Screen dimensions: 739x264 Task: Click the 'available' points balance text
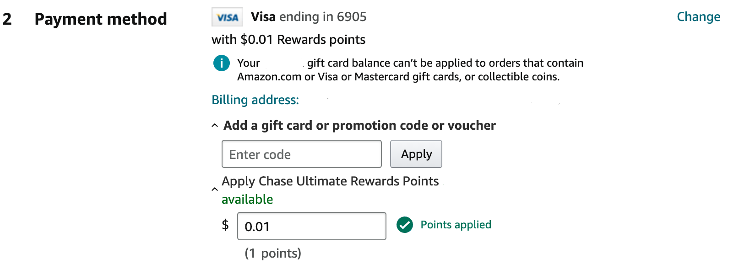click(247, 199)
